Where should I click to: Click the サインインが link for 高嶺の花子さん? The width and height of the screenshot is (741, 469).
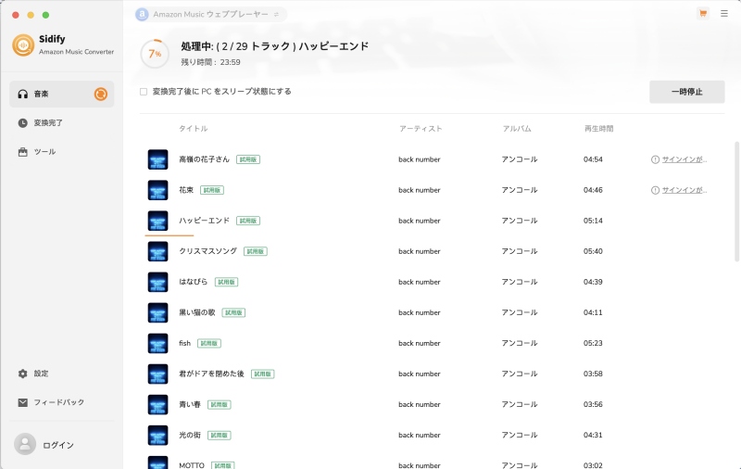684,159
